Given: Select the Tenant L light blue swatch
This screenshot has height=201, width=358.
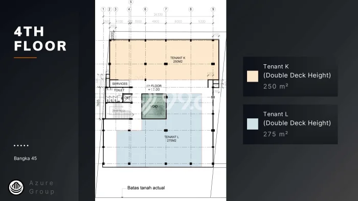Looking at the screenshot, I should pos(253,124).
